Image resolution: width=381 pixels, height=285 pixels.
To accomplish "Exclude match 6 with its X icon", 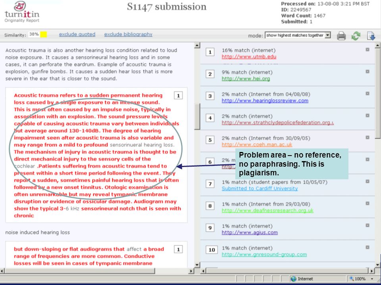I will click(x=368, y=159).
